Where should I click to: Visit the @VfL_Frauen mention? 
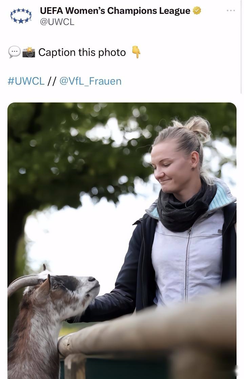click(x=90, y=81)
